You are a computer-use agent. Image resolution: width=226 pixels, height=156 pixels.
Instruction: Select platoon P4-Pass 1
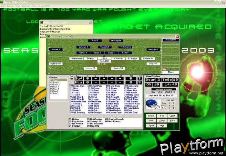(x=58, y=87)
